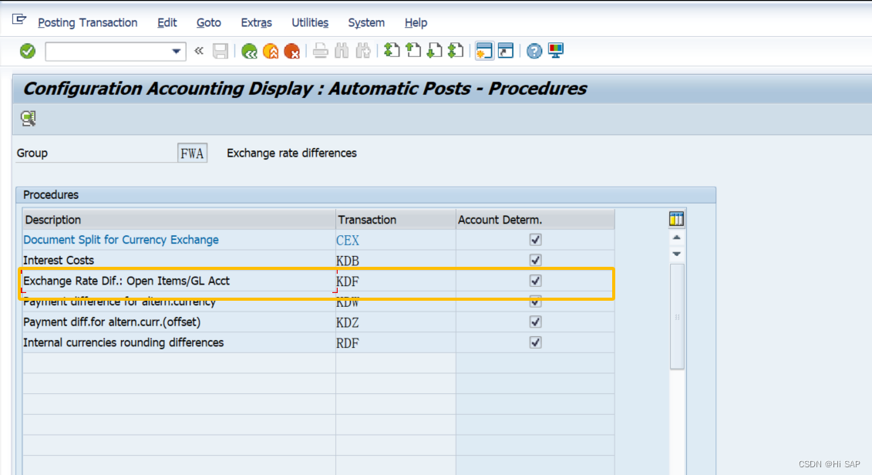Toggle the Account Determ. checkbox for KDF
The width and height of the screenshot is (872, 475).
(534, 281)
